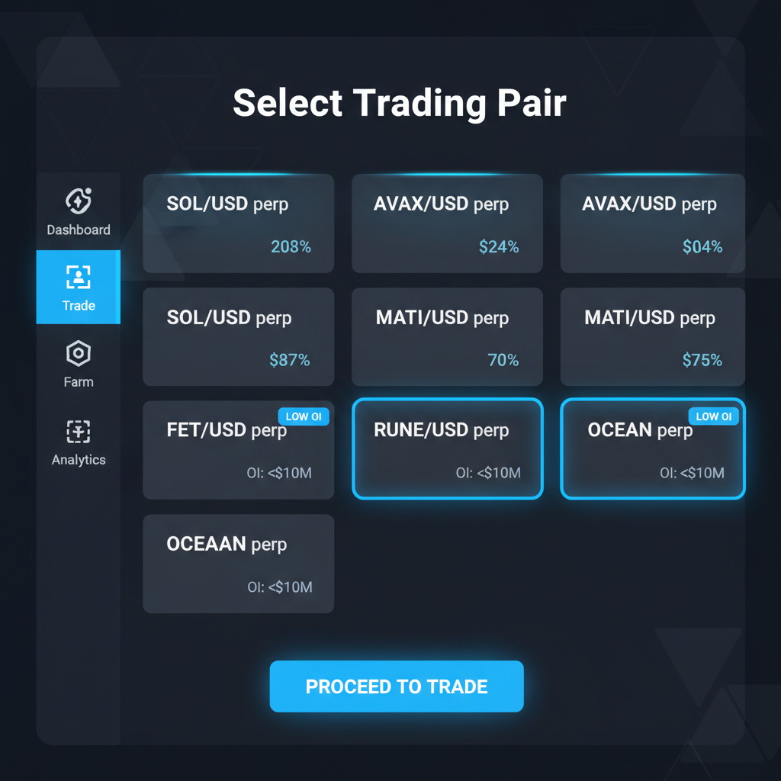Click the LOW OI badge on FET/USD card

(x=304, y=416)
